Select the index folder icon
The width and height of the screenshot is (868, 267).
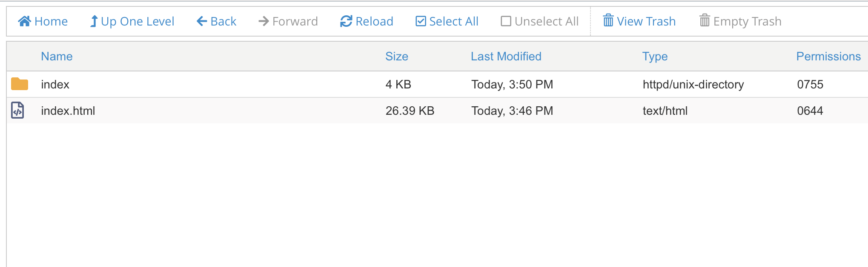20,84
